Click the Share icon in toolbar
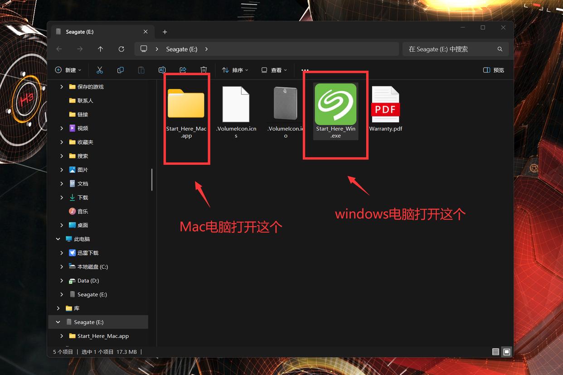Image resolution: width=563 pixels, height=375 pixels. (183, 70)
